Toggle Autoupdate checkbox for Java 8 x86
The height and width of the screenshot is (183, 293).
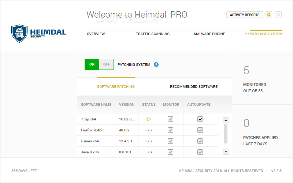coord(200,152)
